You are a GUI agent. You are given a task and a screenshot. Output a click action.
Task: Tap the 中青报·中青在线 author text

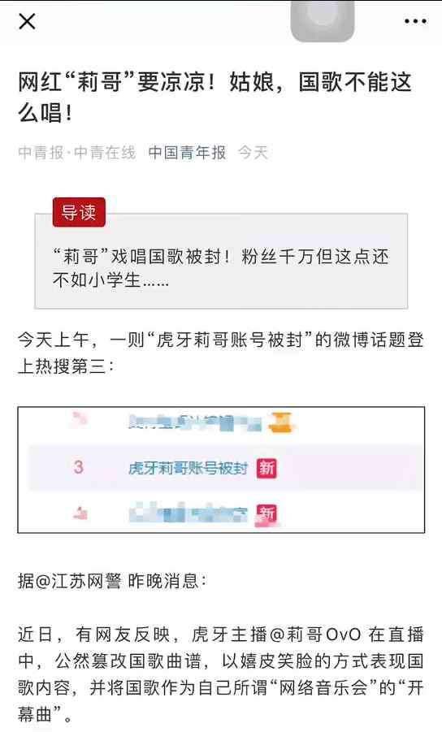pos(77,152)
